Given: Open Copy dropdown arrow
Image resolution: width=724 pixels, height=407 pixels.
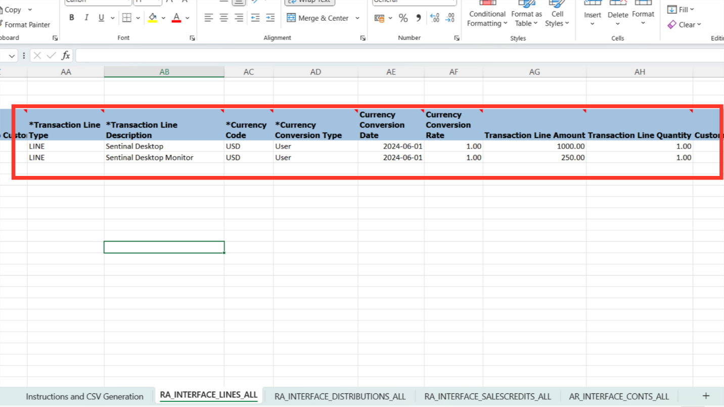Looking at the screenshot, I should coord(30,10).
